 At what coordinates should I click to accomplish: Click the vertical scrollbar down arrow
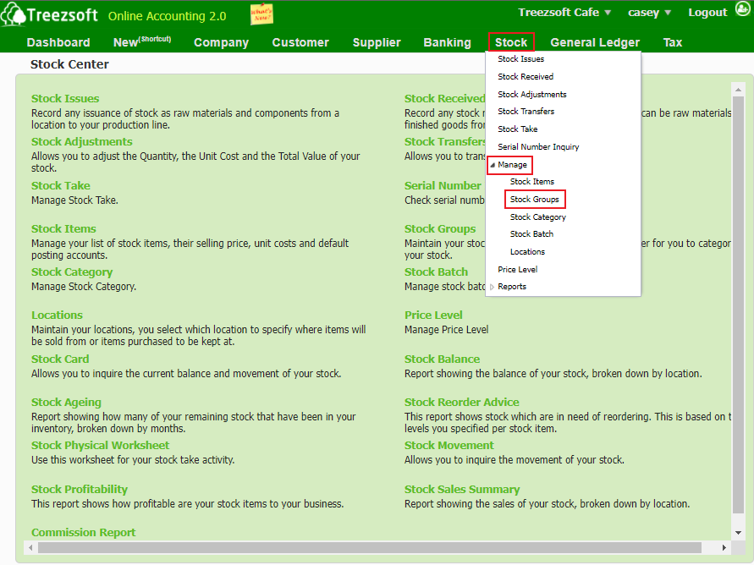[738, 533]
